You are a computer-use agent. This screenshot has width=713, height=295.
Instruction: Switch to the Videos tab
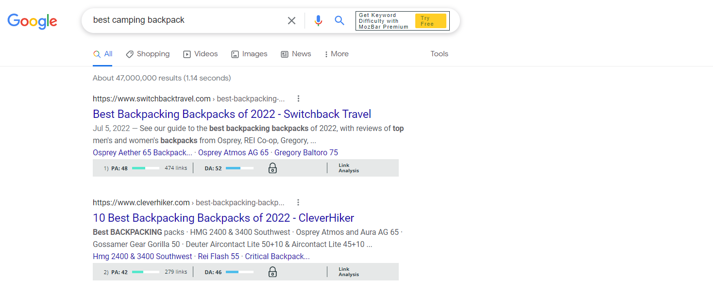200,54
